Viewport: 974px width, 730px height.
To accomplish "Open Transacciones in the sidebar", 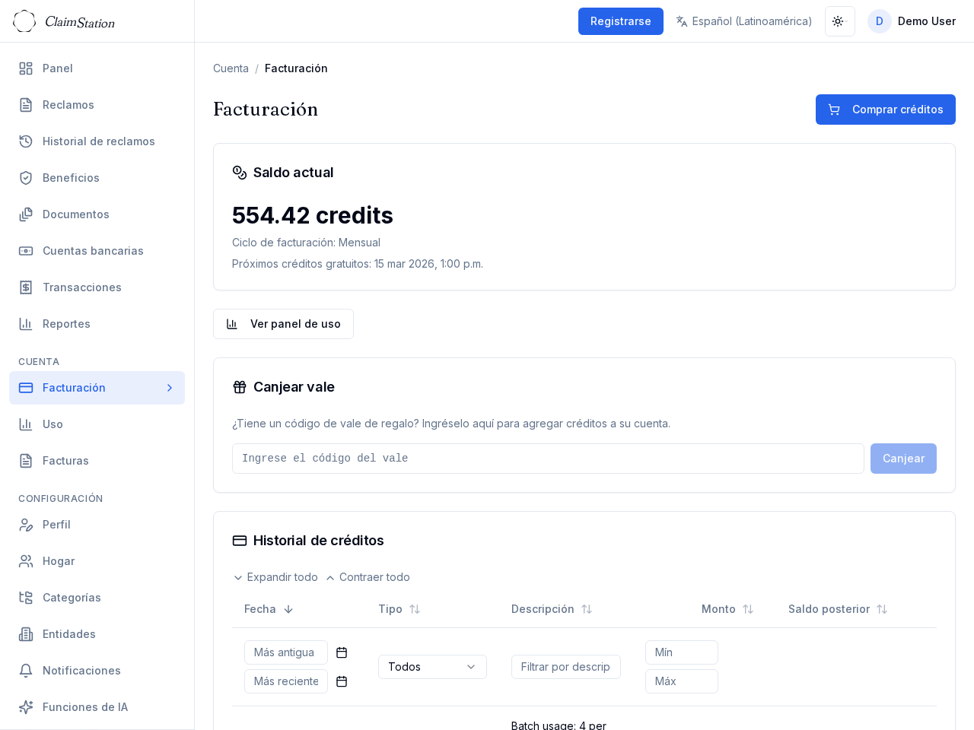I will (81, 287).
